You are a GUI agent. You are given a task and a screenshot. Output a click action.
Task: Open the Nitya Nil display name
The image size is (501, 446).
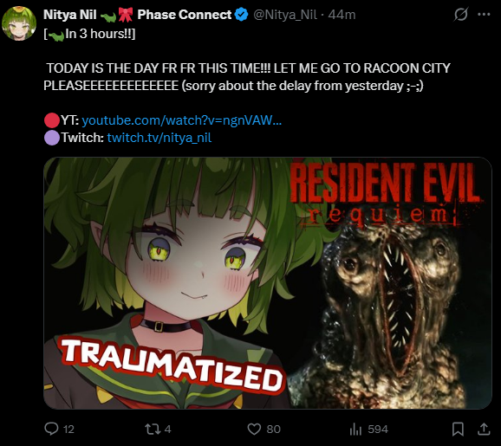click(x=70, y=15)
